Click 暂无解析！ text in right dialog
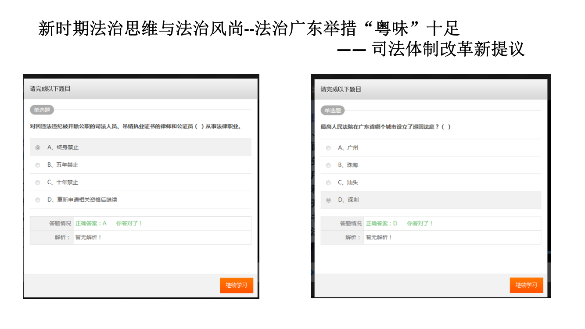Viewport: 585px width, 329px height. (379, 237)
